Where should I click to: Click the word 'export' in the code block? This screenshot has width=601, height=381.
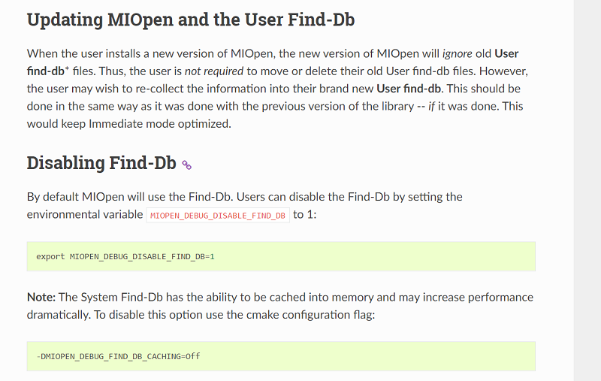tap(50, 257)
